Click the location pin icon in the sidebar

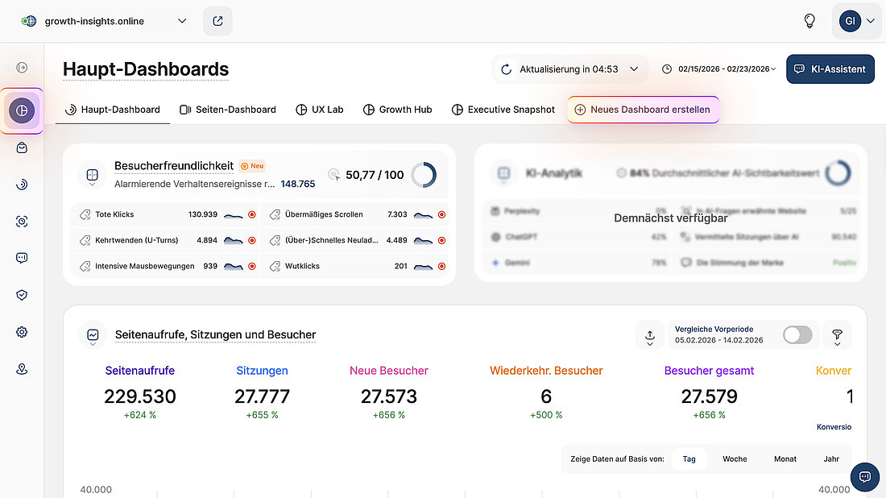[x=22, y=368]
